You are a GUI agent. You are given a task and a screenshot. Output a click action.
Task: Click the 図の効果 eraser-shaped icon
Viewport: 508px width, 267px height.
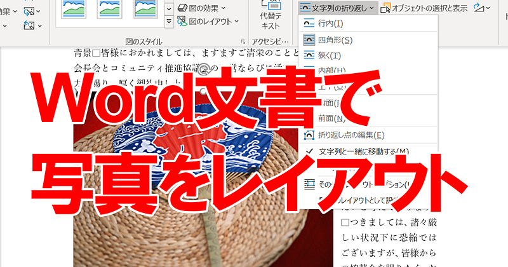[x=182, y=8]
